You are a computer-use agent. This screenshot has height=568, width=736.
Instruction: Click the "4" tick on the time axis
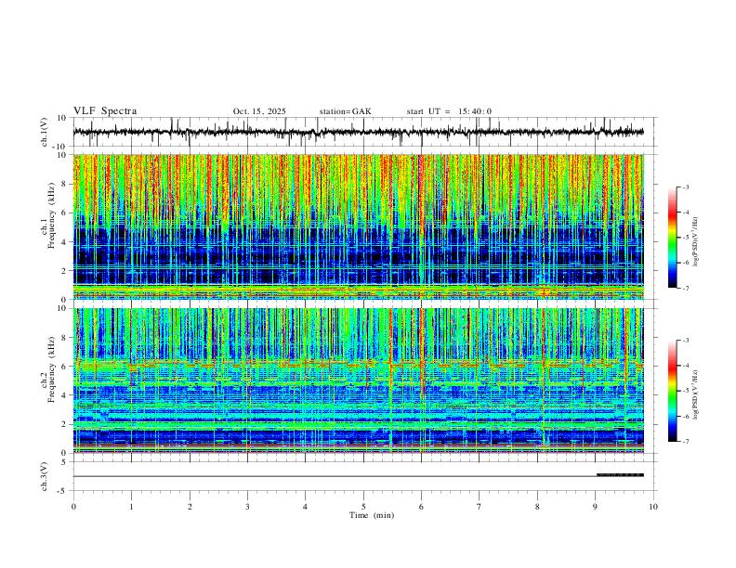click(305, 507)
